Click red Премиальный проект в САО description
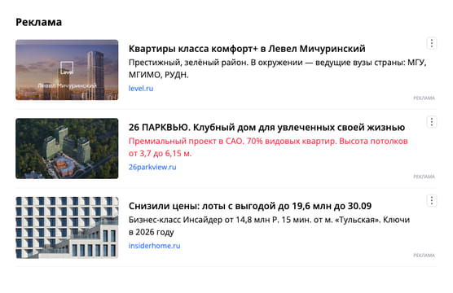This screenshot has width=453, height=293. point(268,147)
